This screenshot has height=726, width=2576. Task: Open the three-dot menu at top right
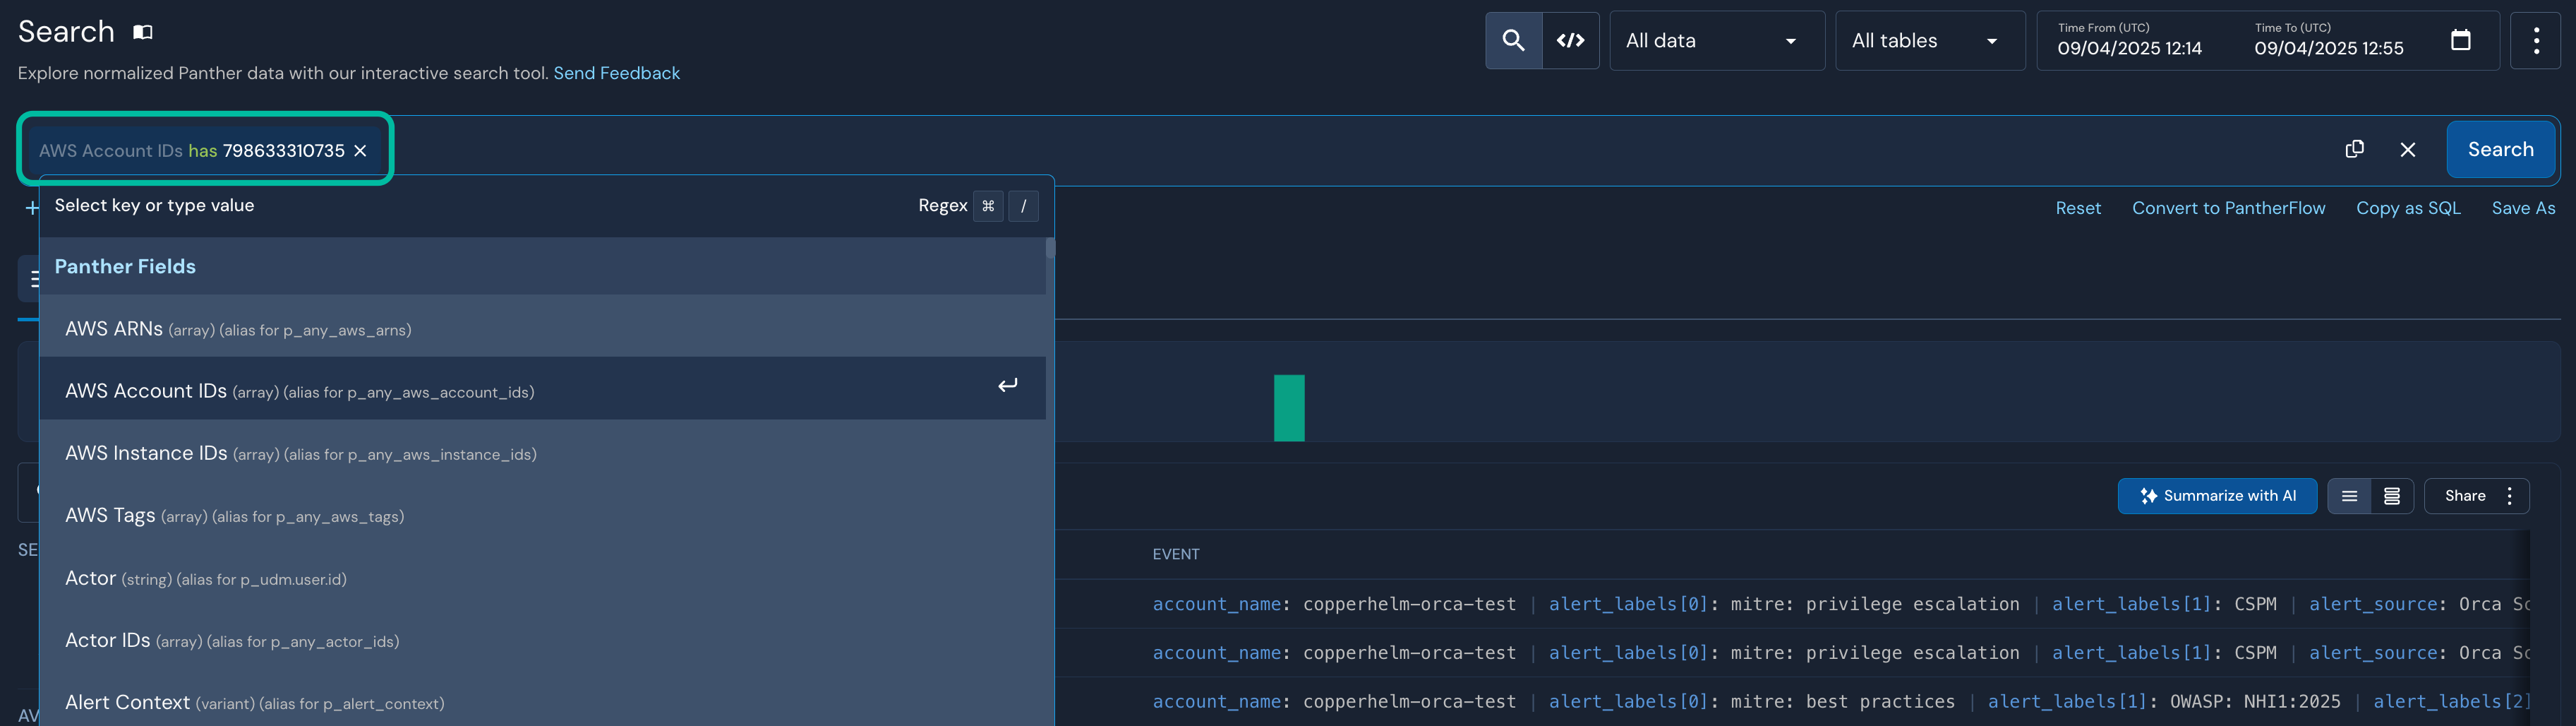(2536, 40)
